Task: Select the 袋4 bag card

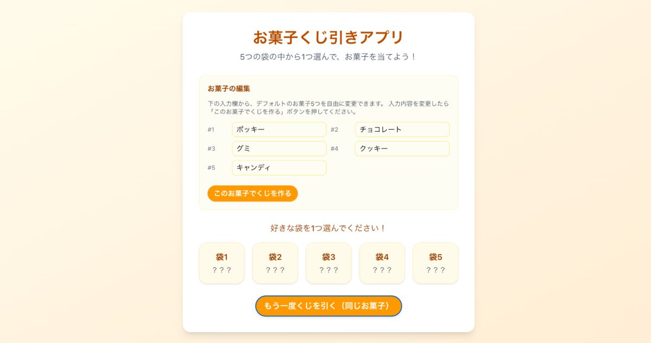Action: pos(382,263)
